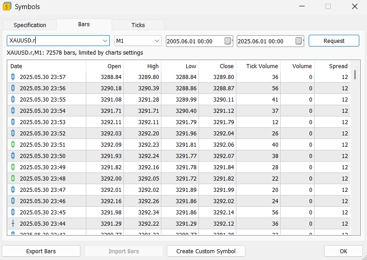
Task: Click the vertical scrollbar thumb in bars table
Action: (355, 74)
